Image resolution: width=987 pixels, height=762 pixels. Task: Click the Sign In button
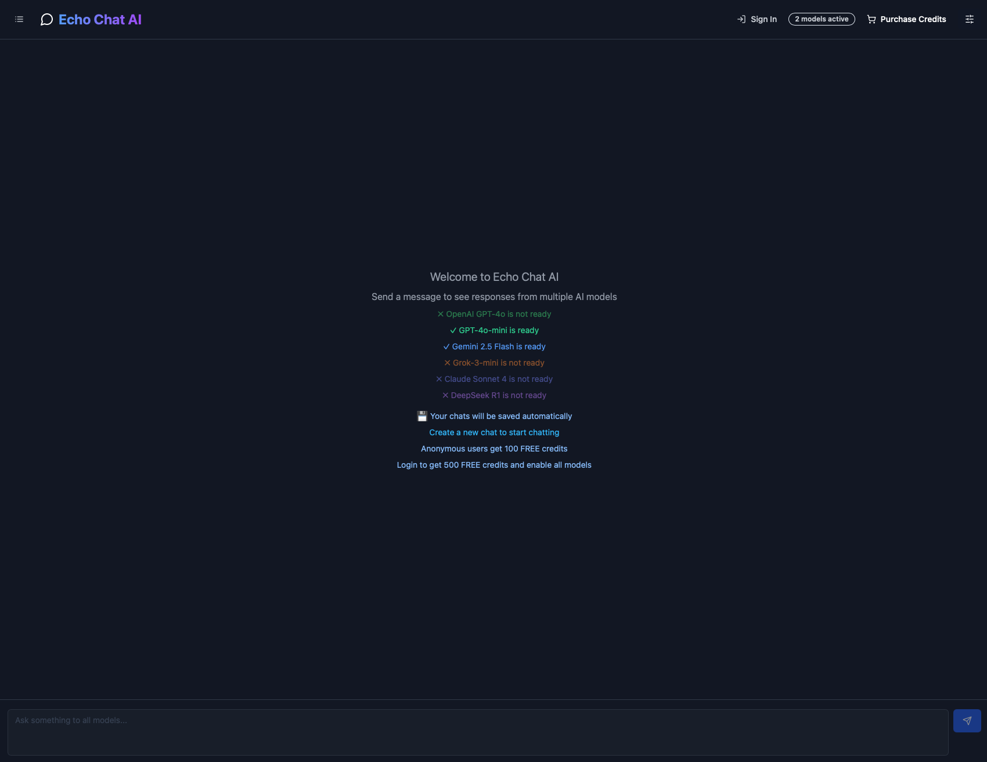tap(757, 19)
